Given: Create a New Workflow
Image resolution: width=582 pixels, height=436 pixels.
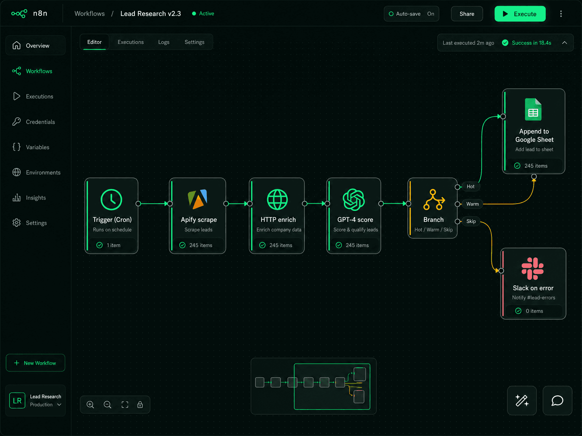Looking at the screenshot, I should coord(35,363).
